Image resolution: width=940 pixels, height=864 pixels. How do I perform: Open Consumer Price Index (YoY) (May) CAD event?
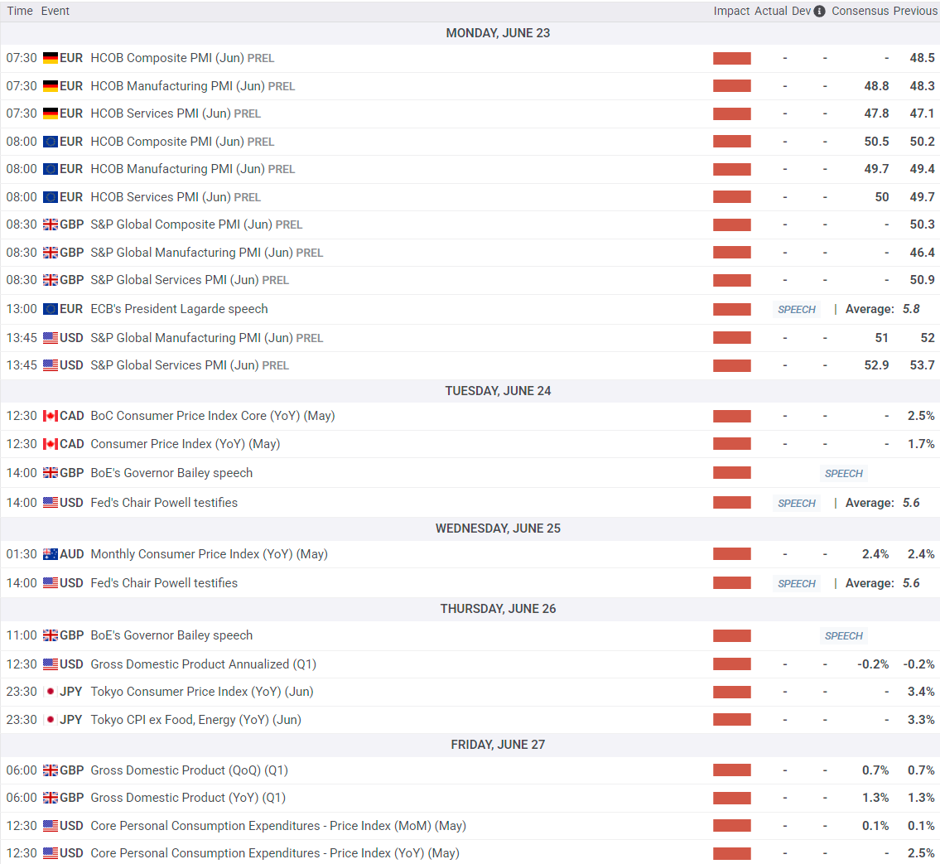(x=186, y=444)
